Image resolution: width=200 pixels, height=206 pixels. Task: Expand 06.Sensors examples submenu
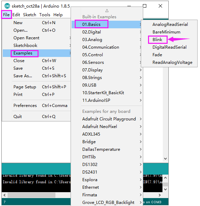(x=107, y=62)
